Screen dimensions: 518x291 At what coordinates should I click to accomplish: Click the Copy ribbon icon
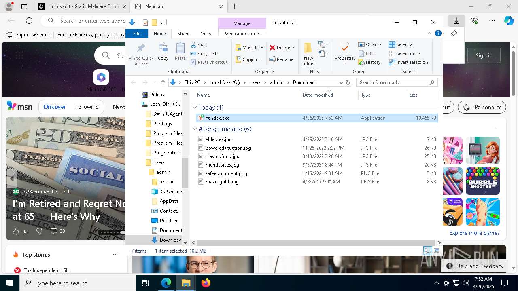click(163, 51)
